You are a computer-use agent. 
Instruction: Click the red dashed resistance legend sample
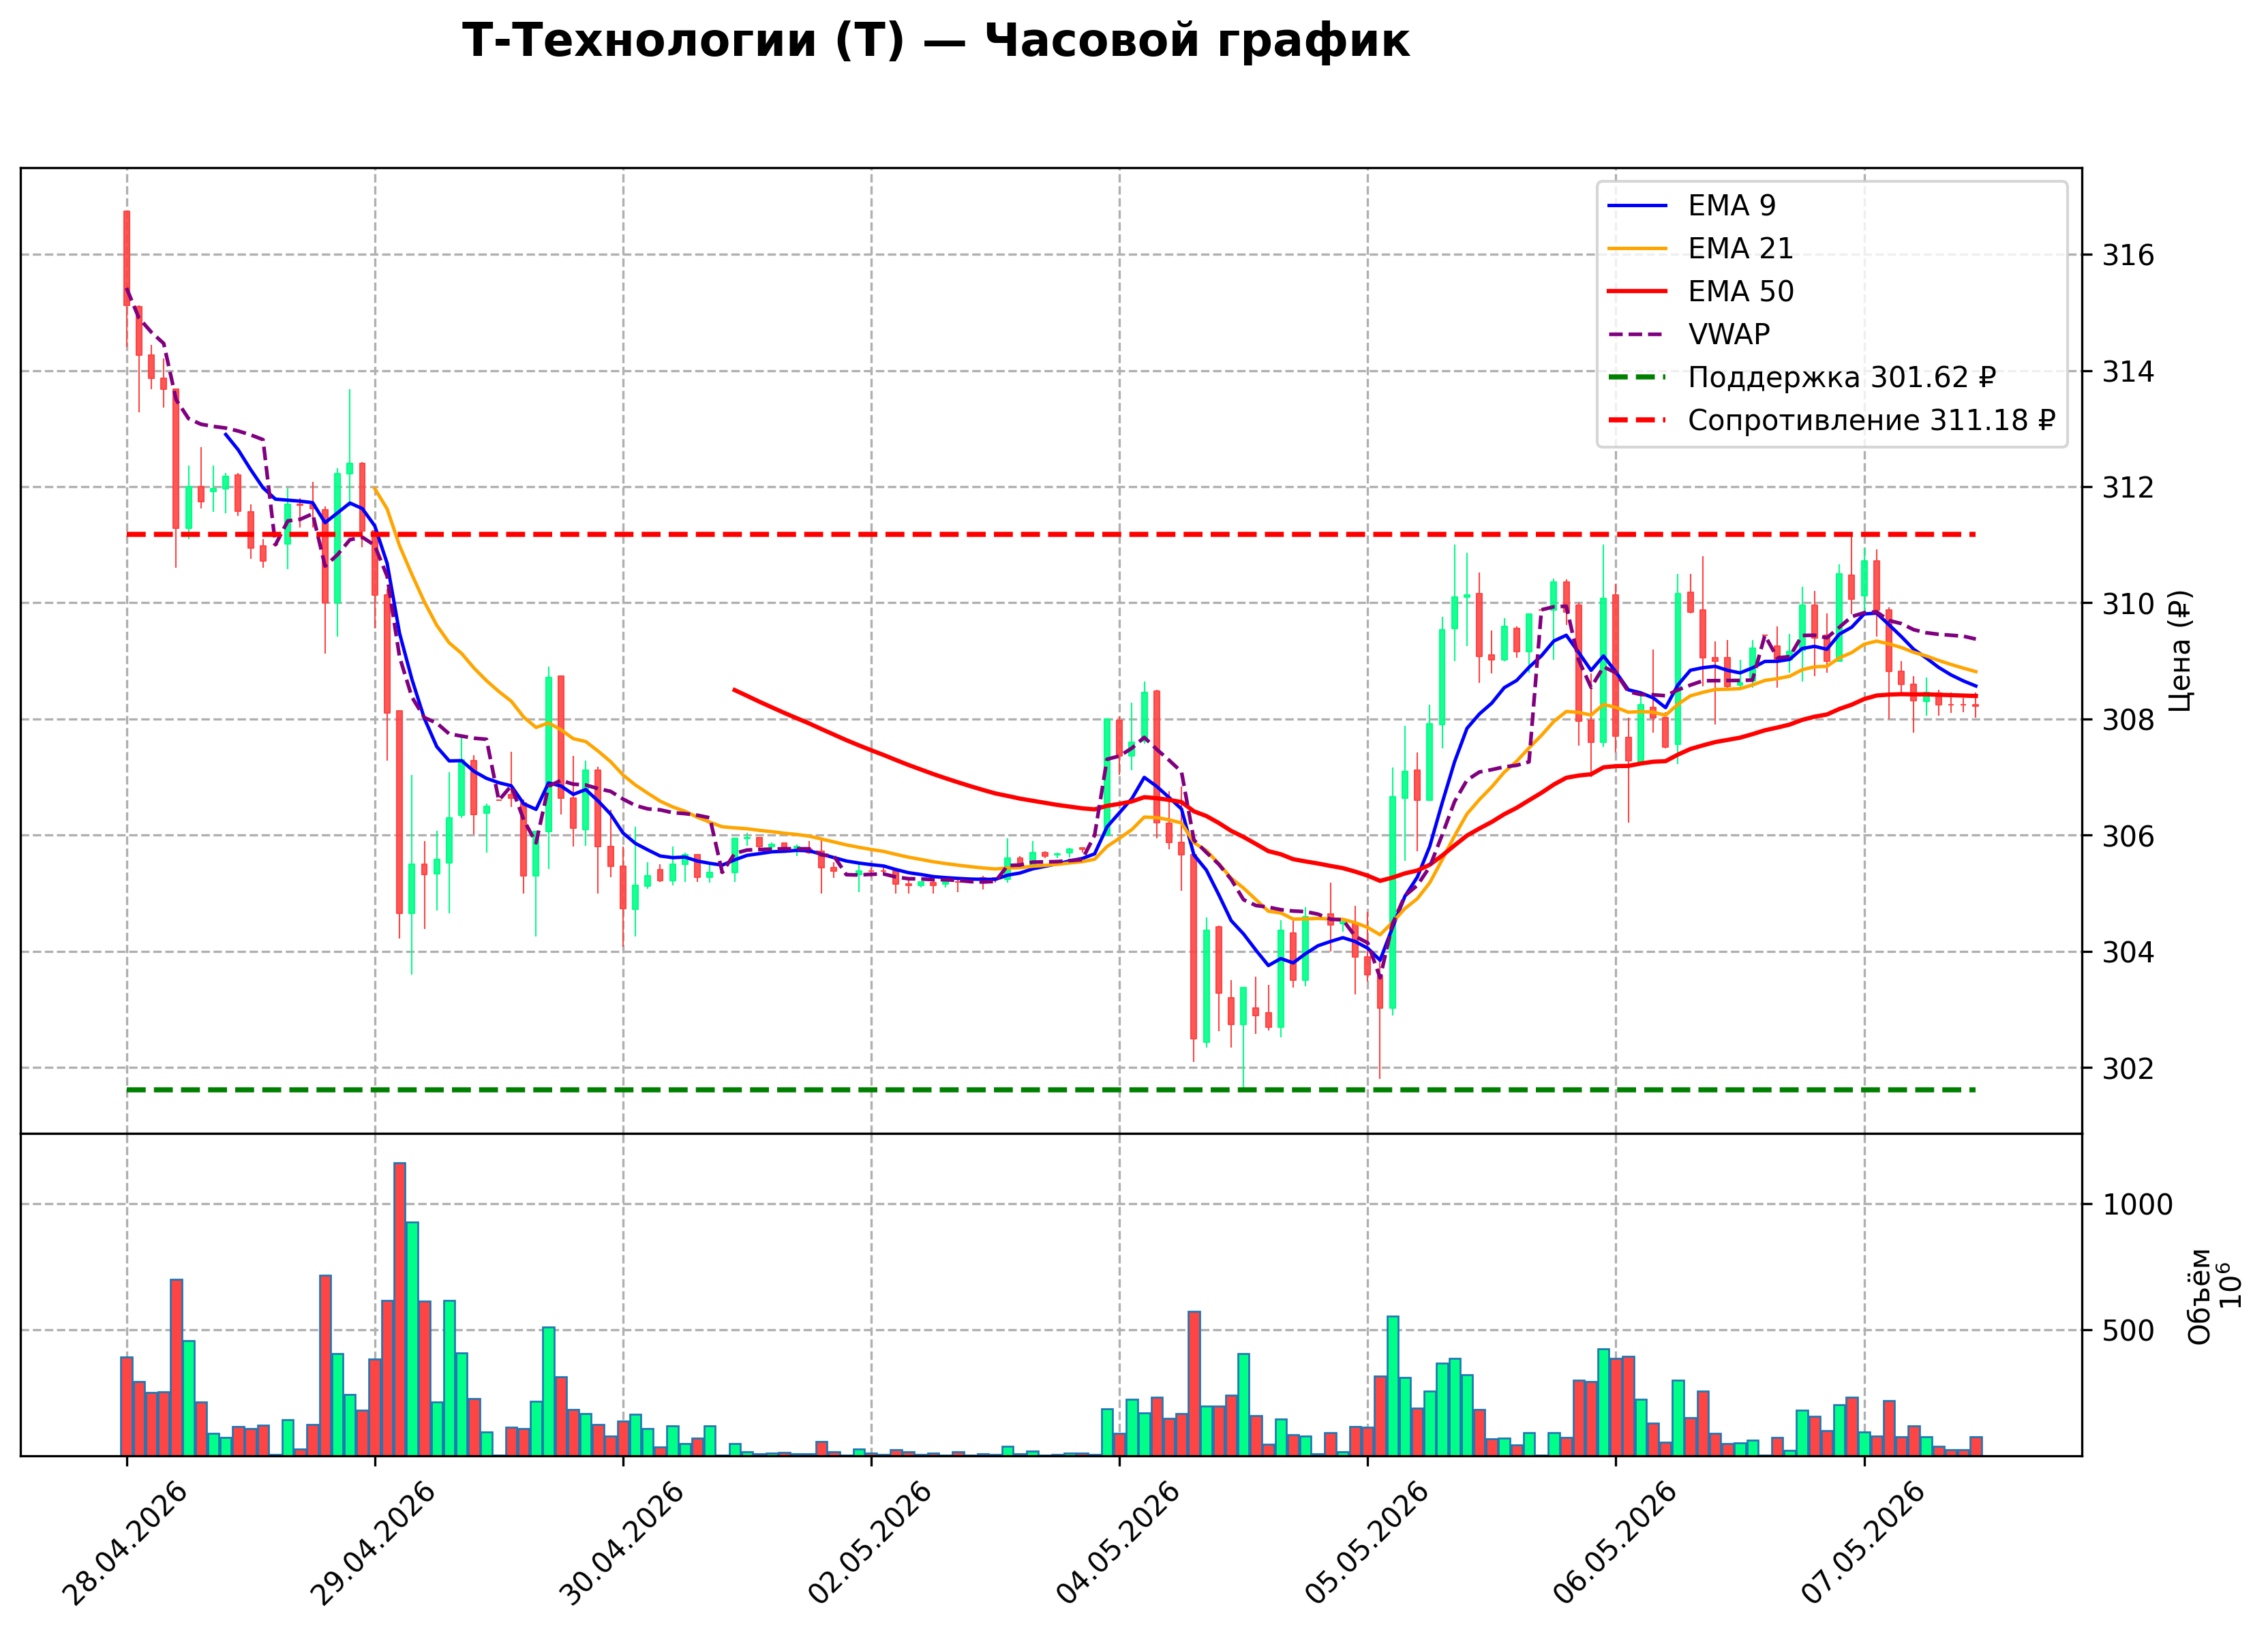pos(1638,421)
